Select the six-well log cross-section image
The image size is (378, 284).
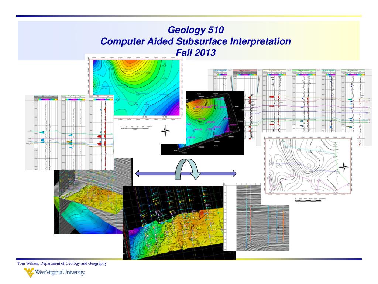pyautogui.click(x=290, y=108)
